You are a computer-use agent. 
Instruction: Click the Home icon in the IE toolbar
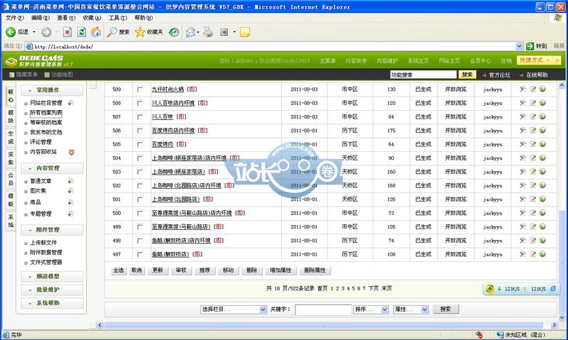pos(96,32)
